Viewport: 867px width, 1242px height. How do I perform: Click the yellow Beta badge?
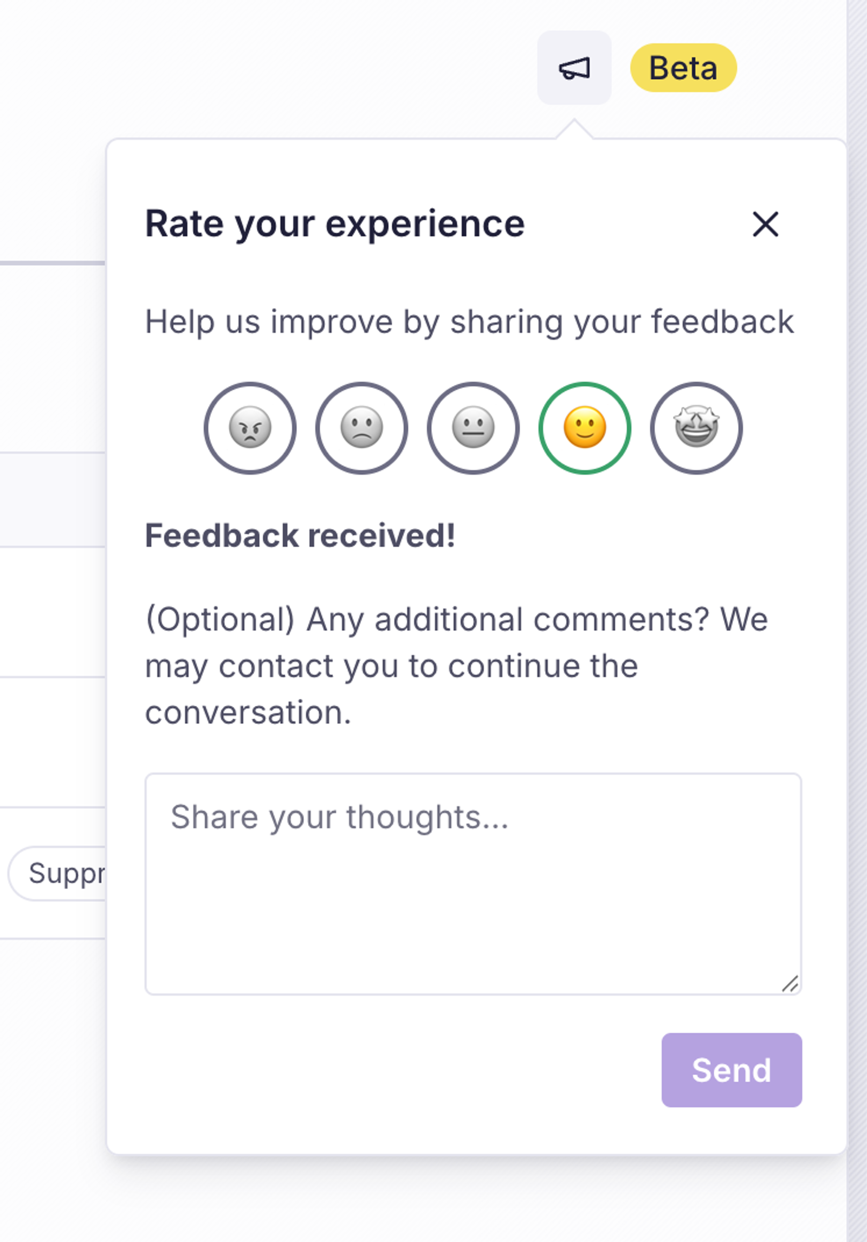(x=683, y=68)
